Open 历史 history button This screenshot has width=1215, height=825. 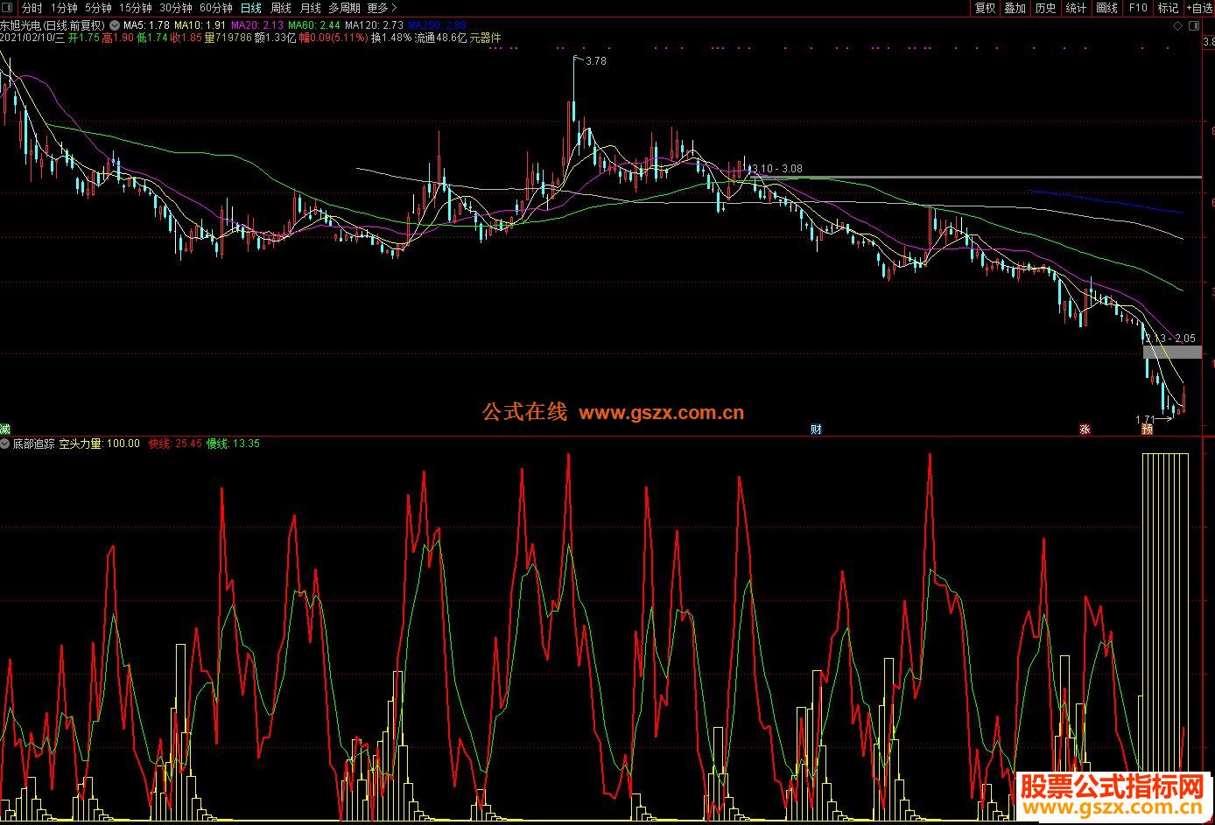[x=1045, y=8]
